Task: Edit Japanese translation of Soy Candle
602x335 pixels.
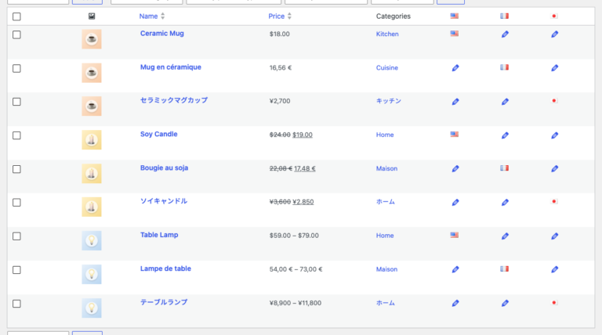Action: click(554, 135)
